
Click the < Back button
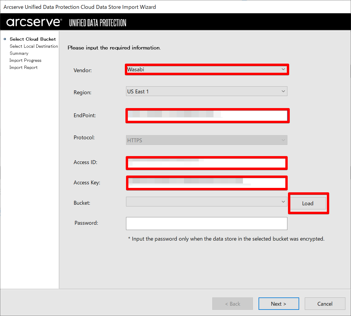[233, 304]
